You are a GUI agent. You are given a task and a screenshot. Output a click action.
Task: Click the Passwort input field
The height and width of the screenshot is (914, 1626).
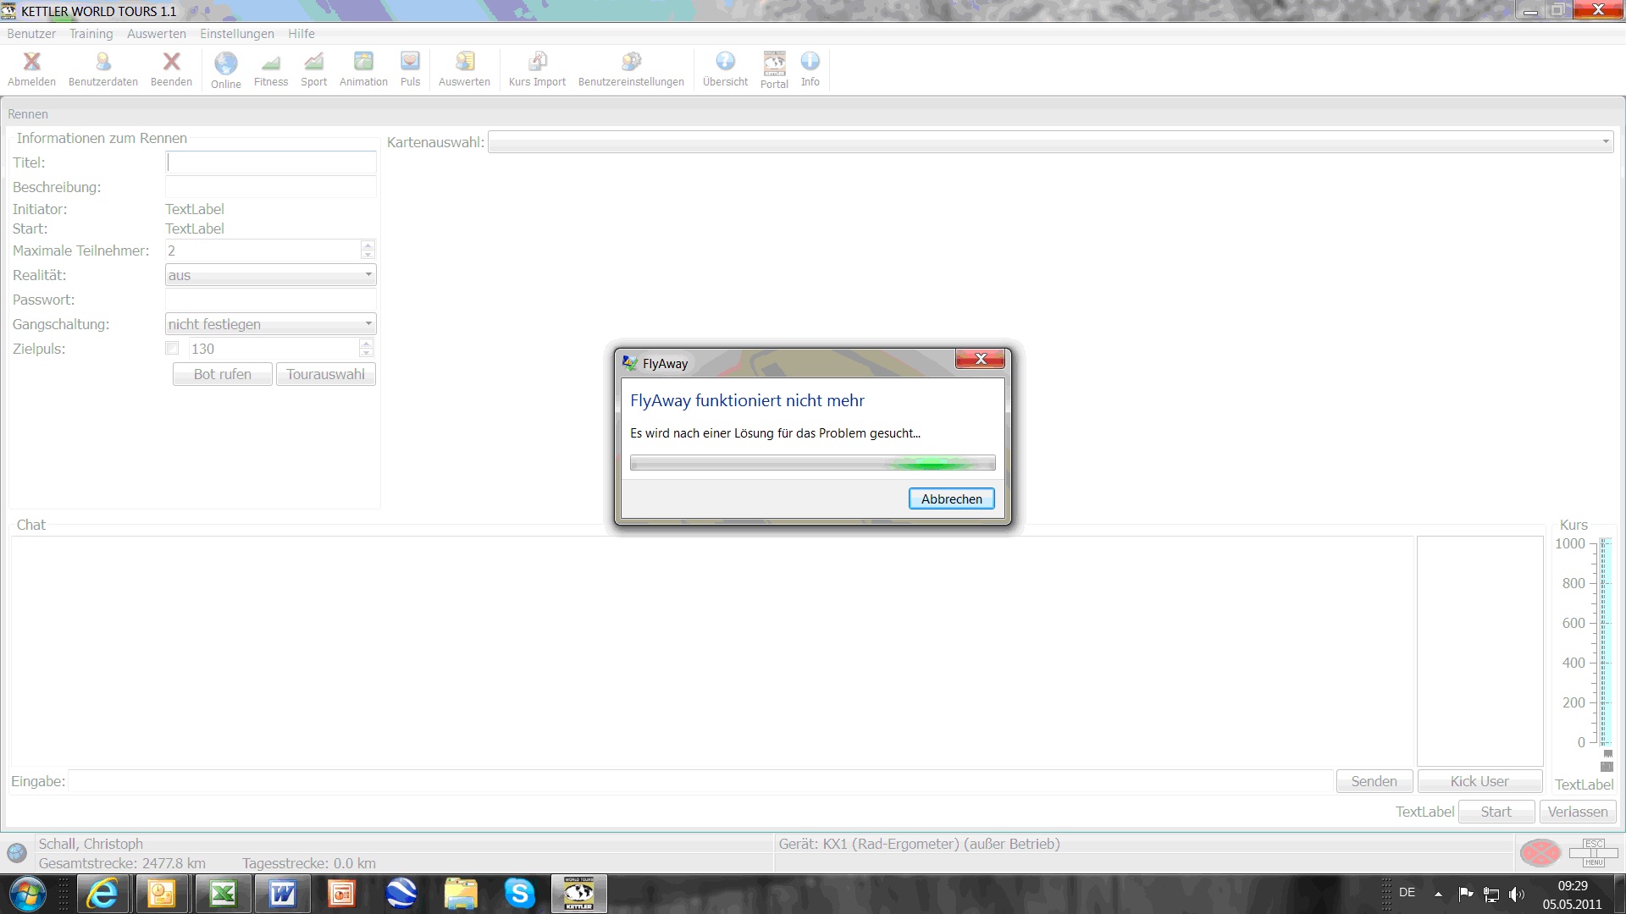point(270,300)
